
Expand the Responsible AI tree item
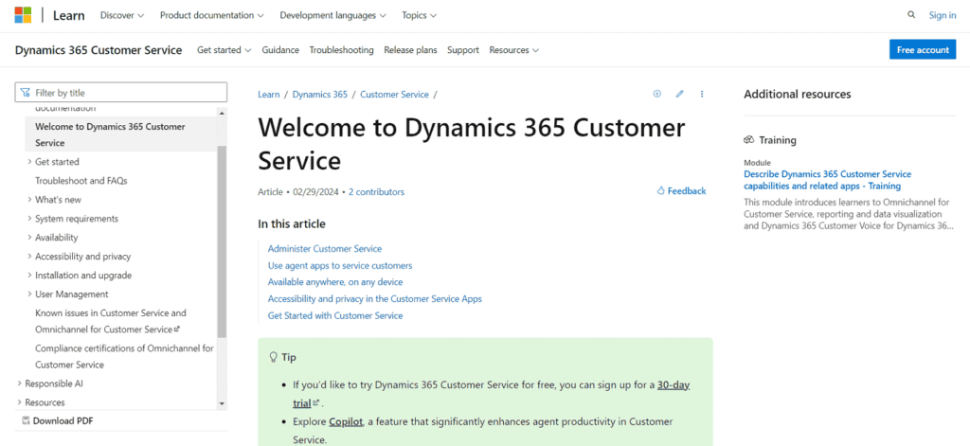20,384
